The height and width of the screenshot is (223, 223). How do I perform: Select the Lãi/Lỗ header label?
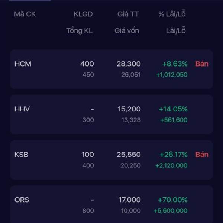point(176,30)
